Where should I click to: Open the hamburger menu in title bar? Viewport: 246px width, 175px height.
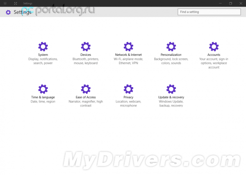5,3
